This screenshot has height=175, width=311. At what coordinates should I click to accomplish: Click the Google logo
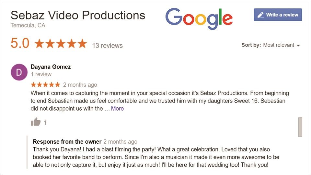click(199, 18)
